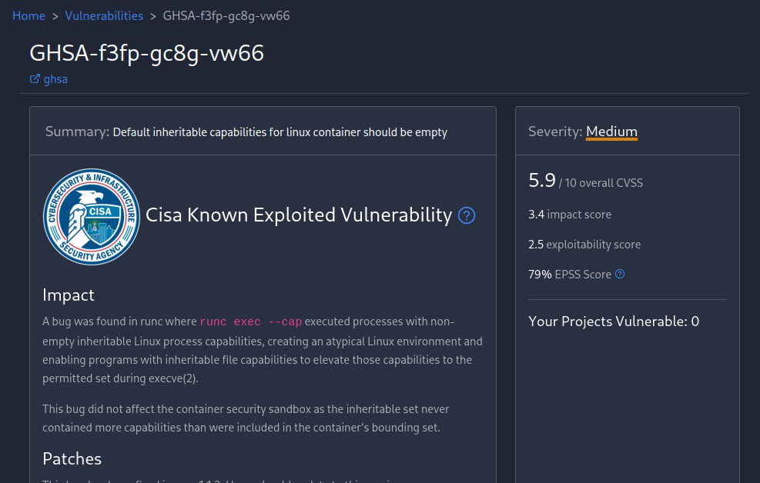Click the Medium severity label
Viewport: 760px width, 483px height.
pyautogui.click(x=611, y=132)
